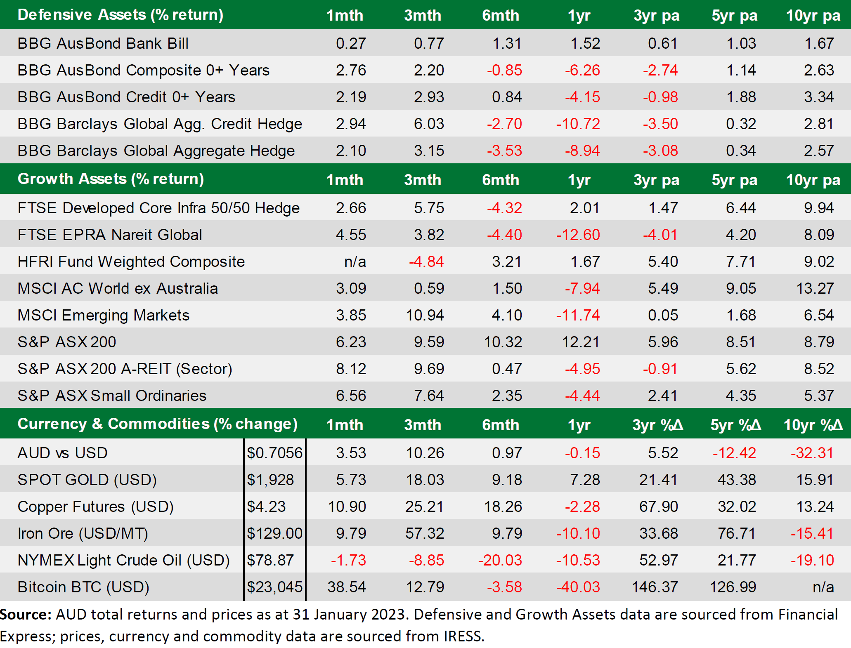Select Iron Ore 5yr value '76.71'
Viewport: 851px width, 648px height.
tap(737, 533)
